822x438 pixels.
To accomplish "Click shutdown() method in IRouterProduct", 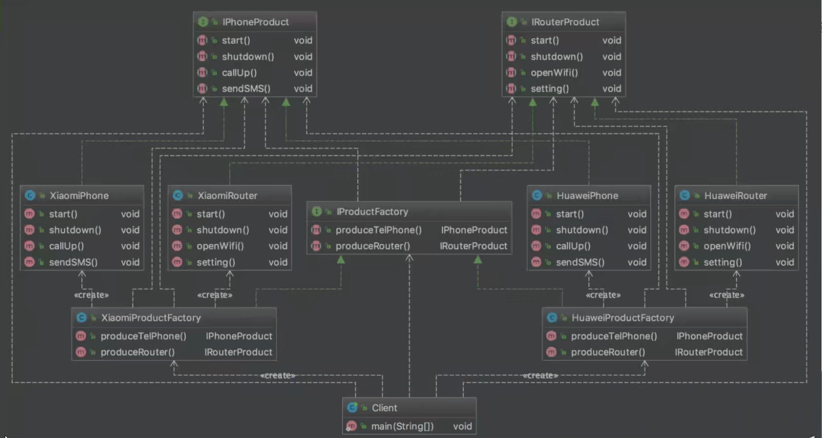I will pos(557,56).
